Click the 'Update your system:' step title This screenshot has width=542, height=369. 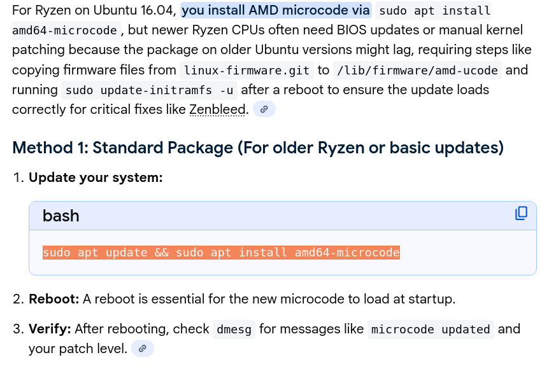(x=96, y=178)
